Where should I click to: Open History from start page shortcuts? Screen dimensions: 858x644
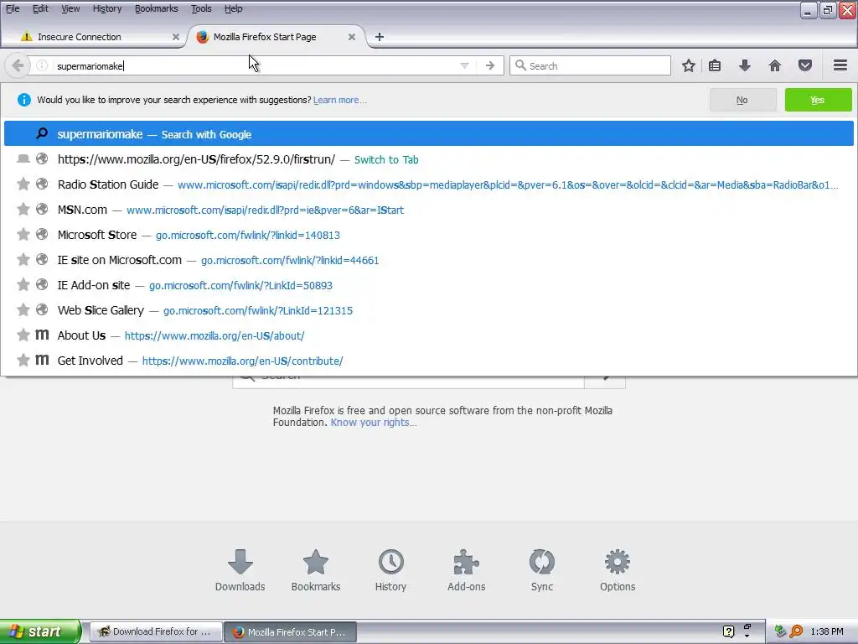390,570
